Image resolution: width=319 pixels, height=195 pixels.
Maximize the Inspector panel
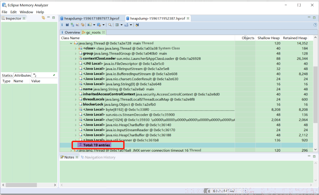(54, 18)
